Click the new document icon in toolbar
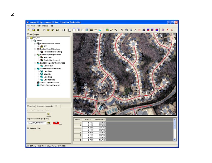This screenshot has height=163, width=212. click(44, 30)
